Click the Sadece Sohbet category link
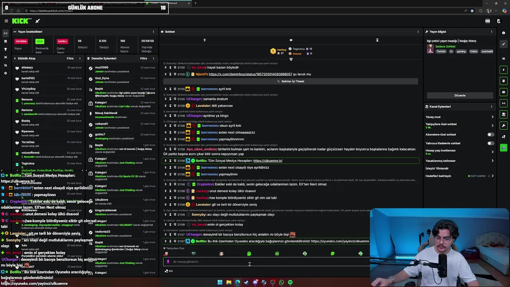Viewport: 510px width, 287px height. pos(445,46)
